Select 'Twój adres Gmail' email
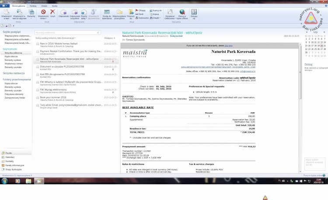The image size is (328, 200). pyautogui.click(x=77, y=106)
